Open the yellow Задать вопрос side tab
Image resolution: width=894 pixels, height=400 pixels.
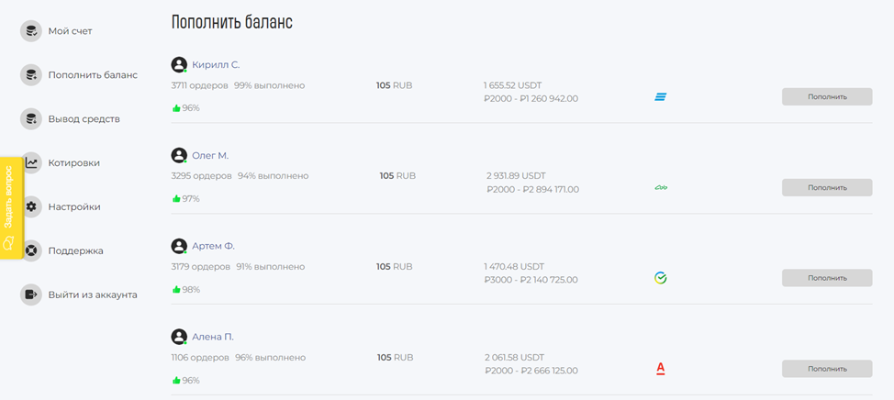pyautogui.click(x=11, y=207)
